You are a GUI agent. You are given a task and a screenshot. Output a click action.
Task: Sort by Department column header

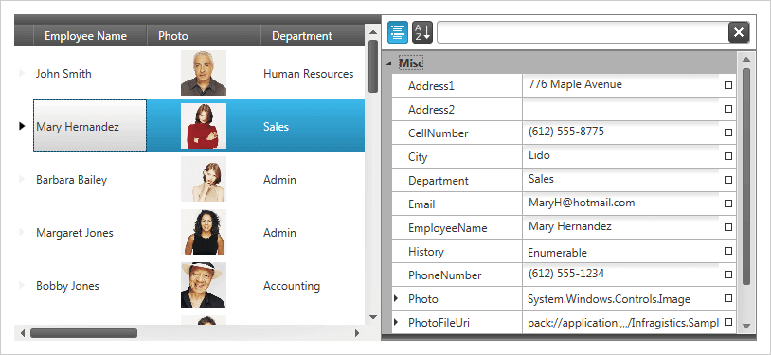pos(313,36)
